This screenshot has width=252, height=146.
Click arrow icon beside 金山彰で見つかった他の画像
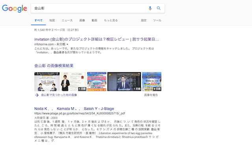[x=37, y=95]
